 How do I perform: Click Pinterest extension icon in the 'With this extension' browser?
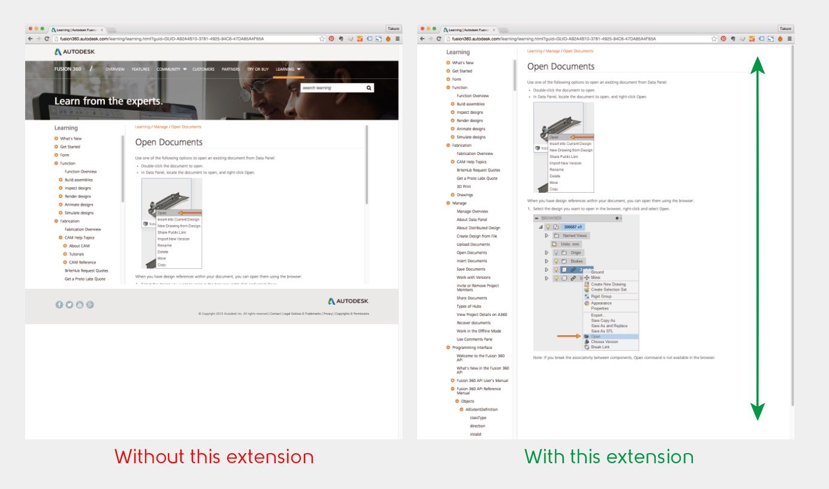click(724, 38)
